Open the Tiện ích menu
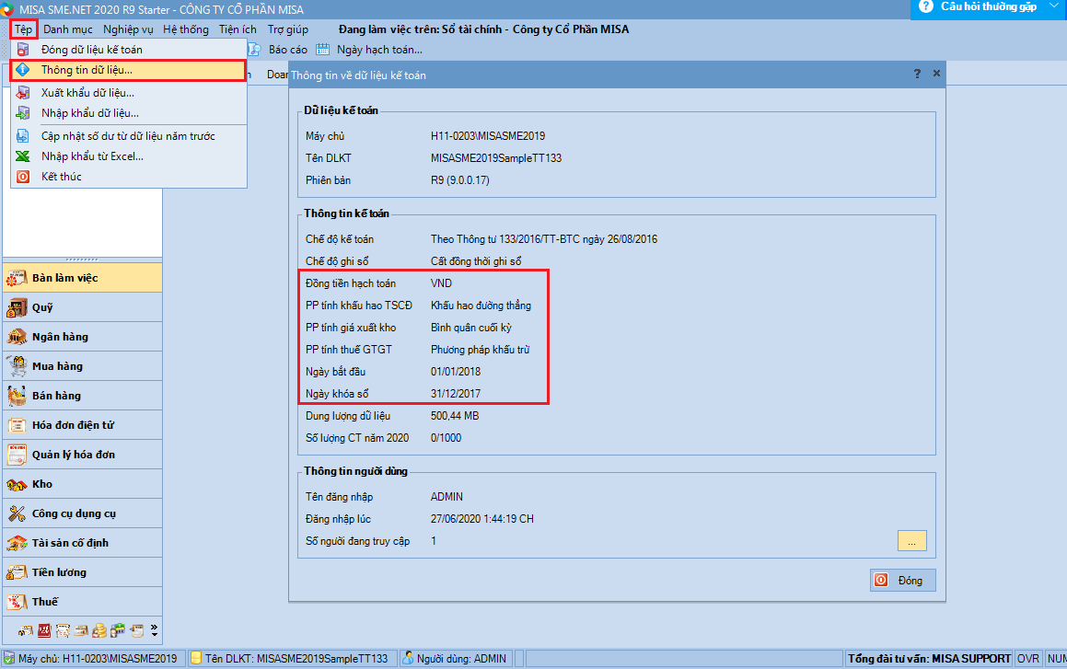1067x669 pixels. pyautogui.click(x=238, y=29)
